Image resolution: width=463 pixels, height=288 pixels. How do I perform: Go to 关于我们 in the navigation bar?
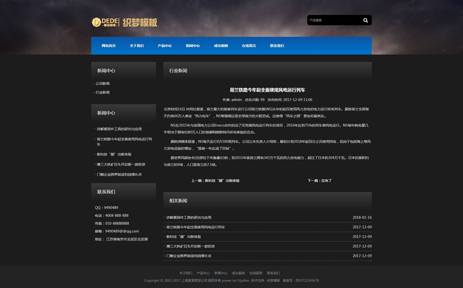coord(136,46)
